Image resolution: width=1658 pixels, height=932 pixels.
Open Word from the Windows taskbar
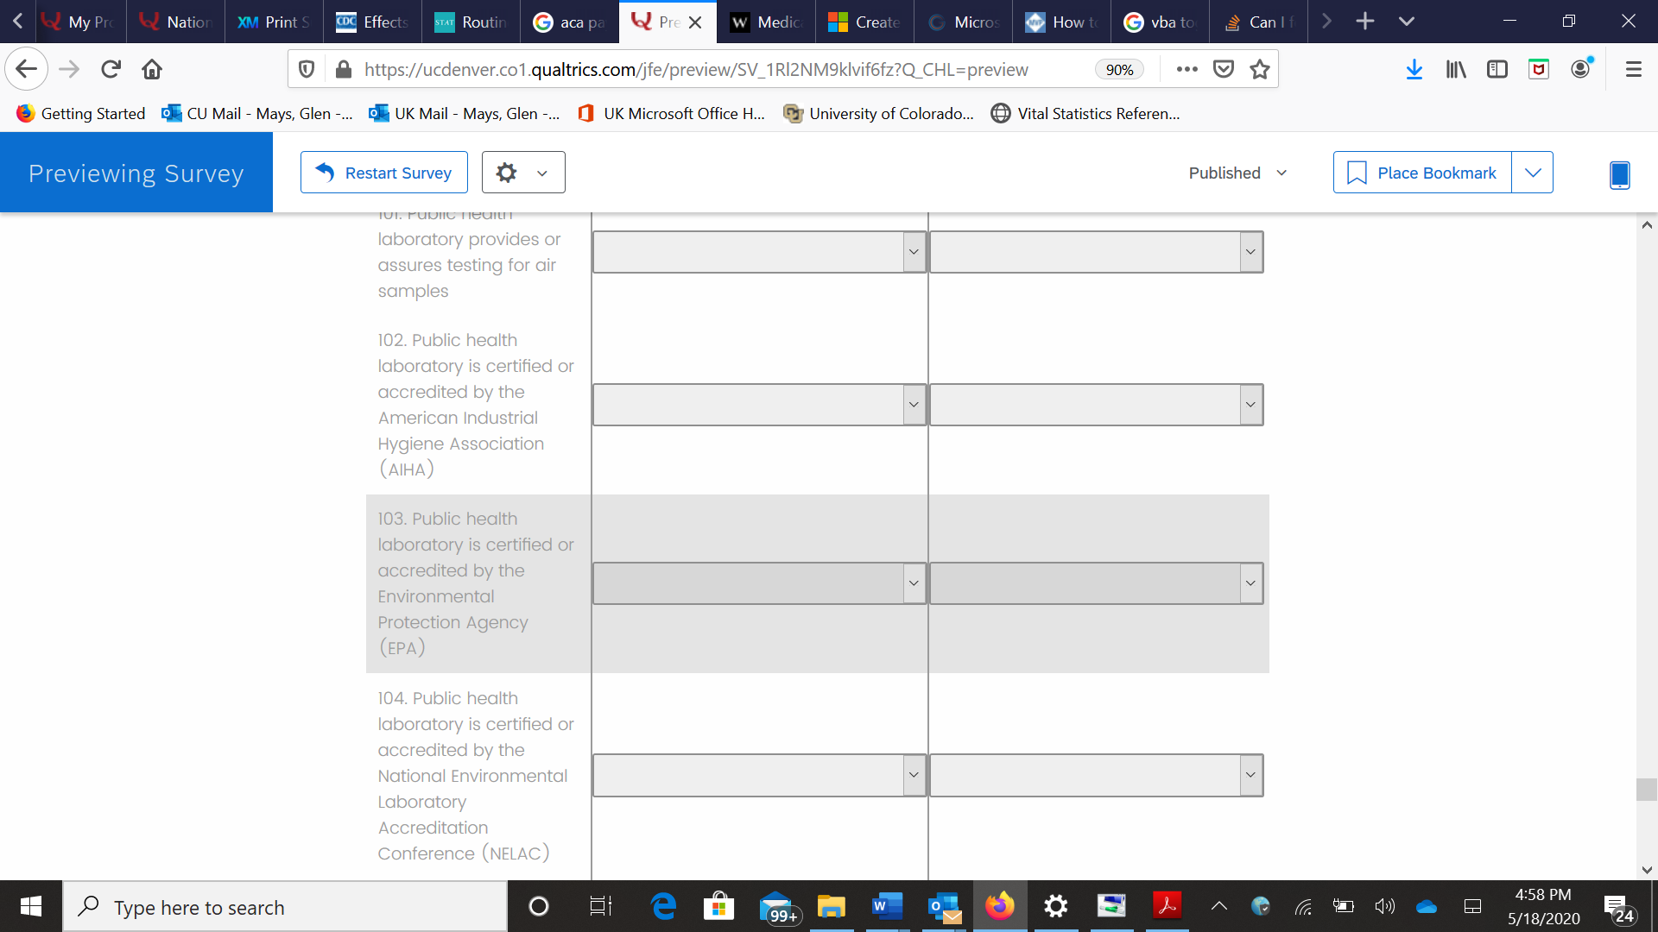click(886, 906)
